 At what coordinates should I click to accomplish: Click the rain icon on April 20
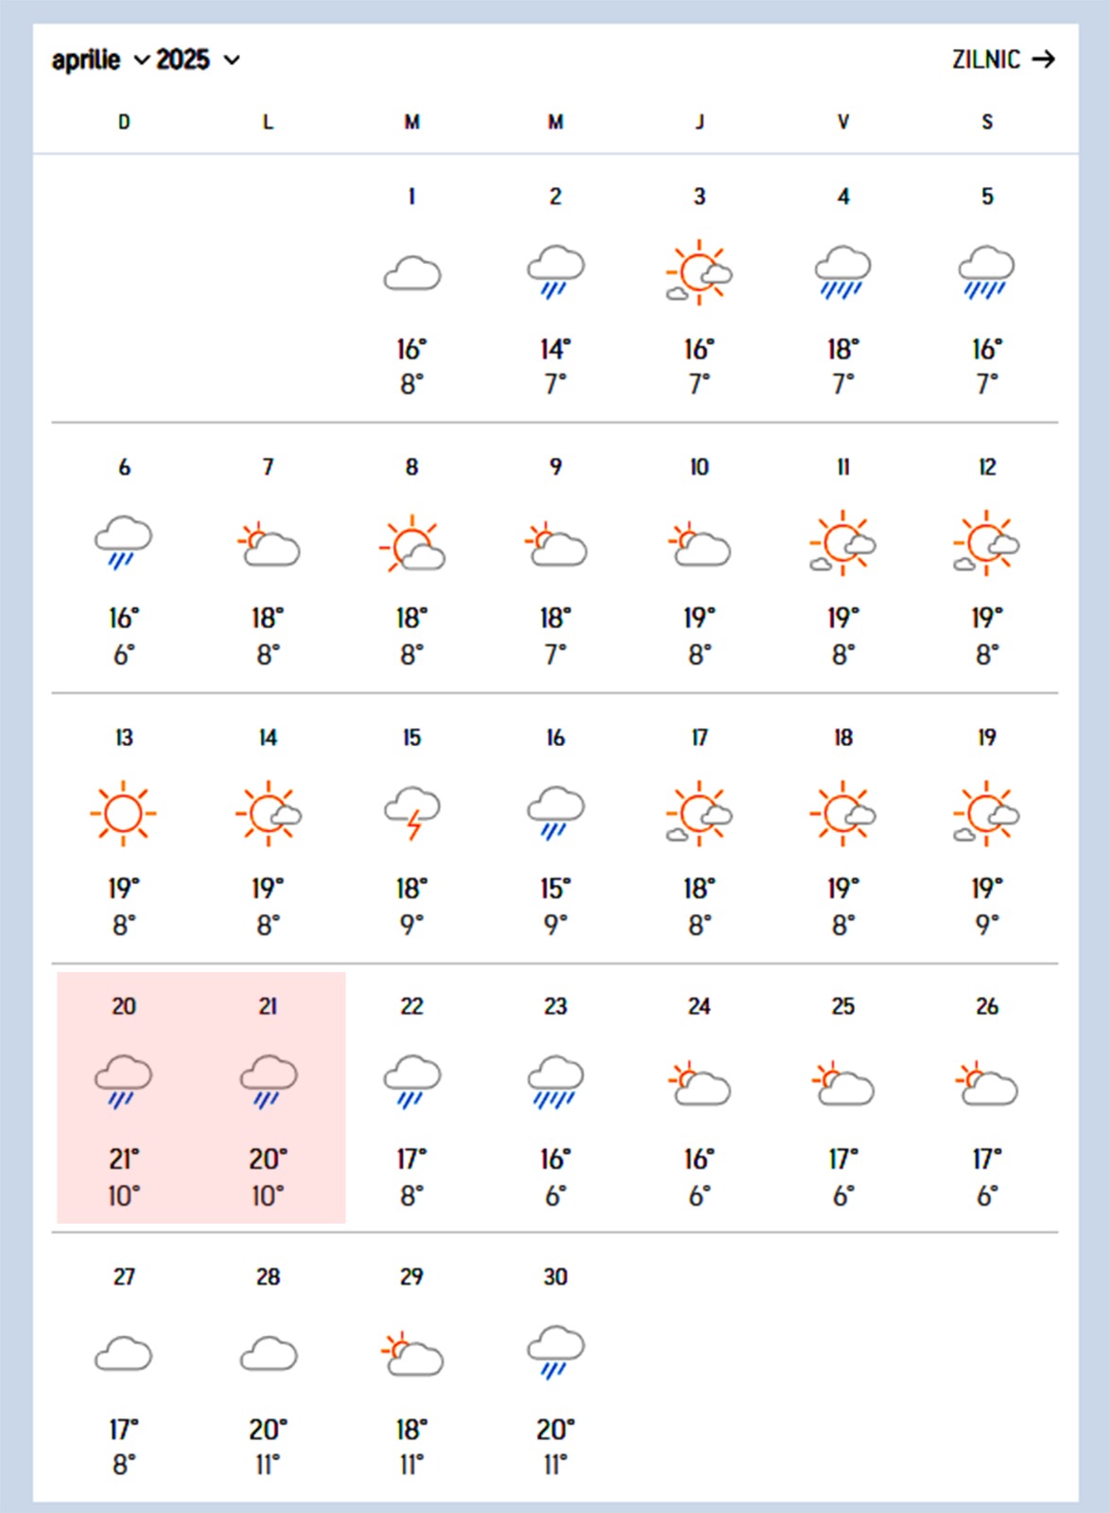coord(123,1082)
